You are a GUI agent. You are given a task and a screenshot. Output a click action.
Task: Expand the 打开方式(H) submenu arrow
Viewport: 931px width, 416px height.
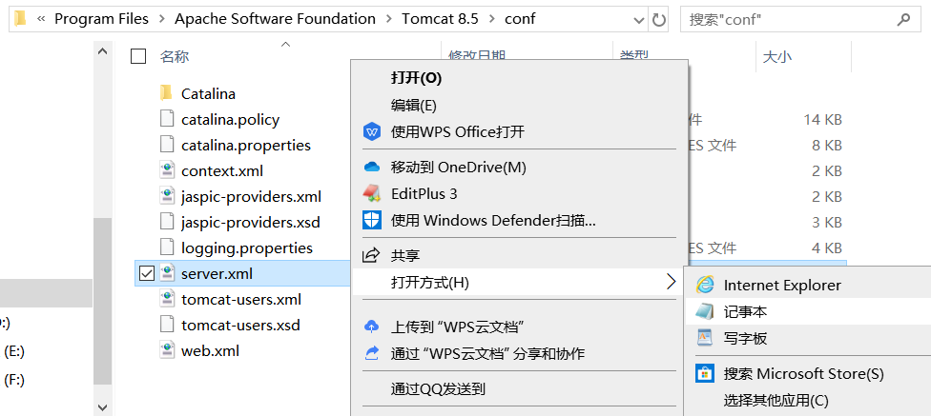tap(671, 282)
